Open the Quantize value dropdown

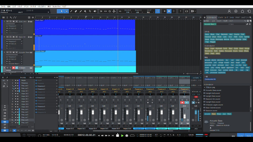[x=128, y=12]
